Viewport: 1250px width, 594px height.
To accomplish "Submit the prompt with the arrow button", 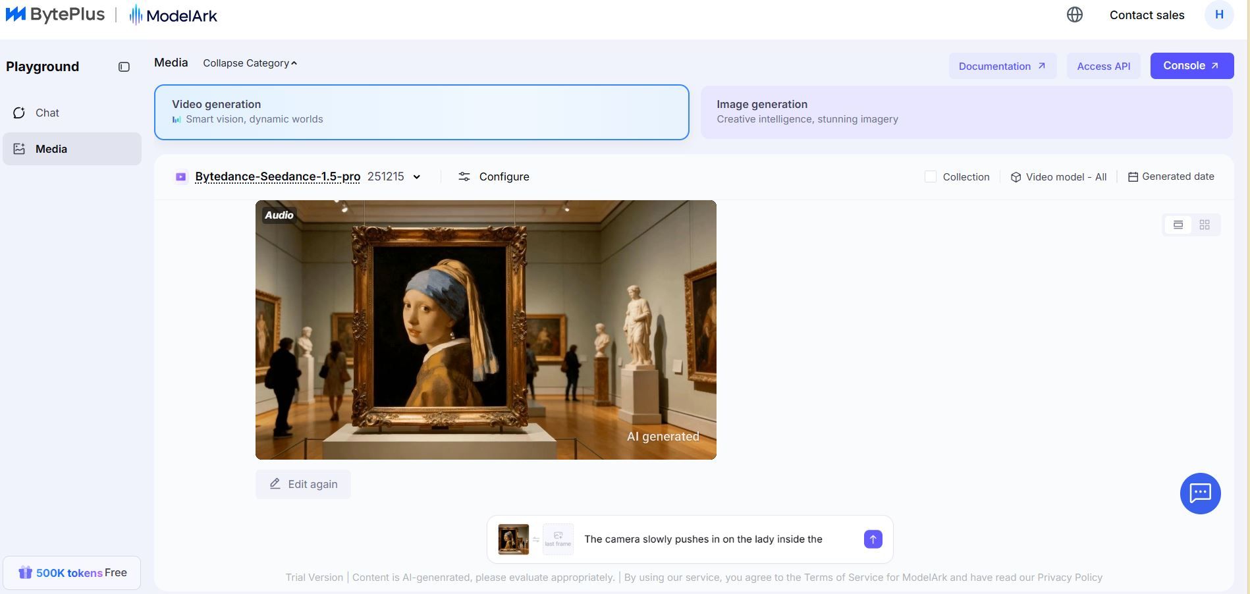I will tap(873, 539).
